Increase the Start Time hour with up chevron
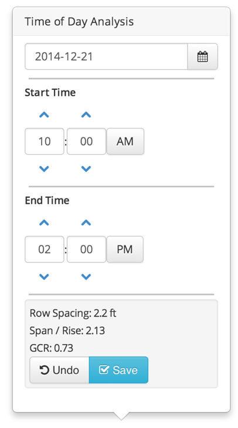The image size is (238, 428). (x=44, y=115)
